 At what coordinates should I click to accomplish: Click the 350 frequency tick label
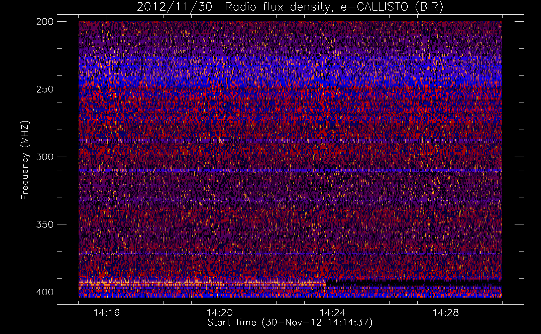click(44, 224)
